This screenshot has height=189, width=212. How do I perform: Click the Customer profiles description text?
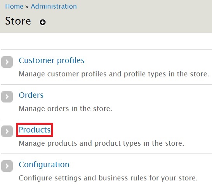(114, 74)
